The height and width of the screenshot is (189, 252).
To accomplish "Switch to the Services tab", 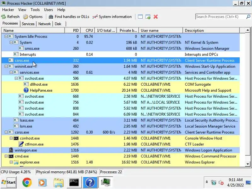I will point(28,24).
